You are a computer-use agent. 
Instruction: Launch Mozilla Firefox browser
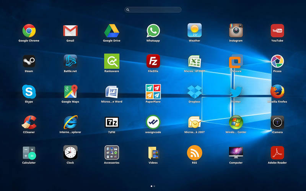277,92
